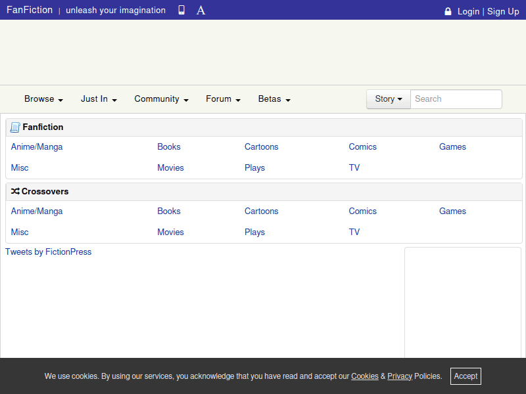Click the Fanfiction book icon
Image resolution: width=526 pixels, height=394 pixels.
[x=15, y=127]
